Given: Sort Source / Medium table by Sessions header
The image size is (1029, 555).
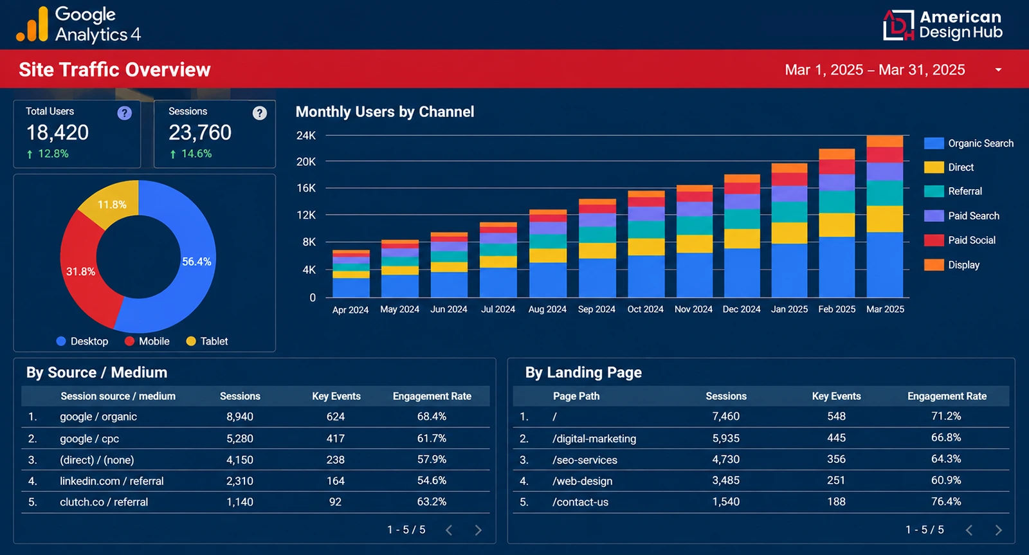Looking at the screenshot, I should [240, 396].
